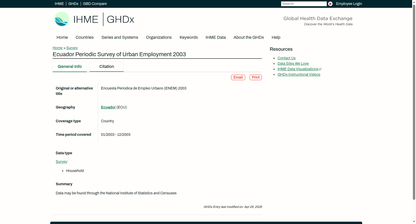Image resolution: width=416 pixels, height=224 pixels.
Task: Open the IHME Data menu
Action: tap(216, 37)
